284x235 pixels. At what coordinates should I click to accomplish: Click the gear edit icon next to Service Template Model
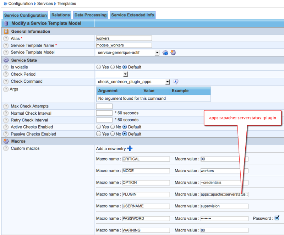point(173,53)
